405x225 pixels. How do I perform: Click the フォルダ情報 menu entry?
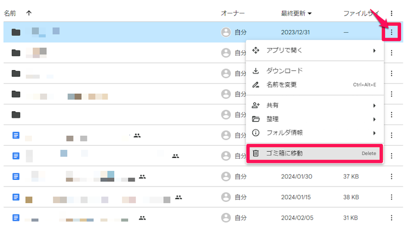pyautogui.click(x=285, y=133)
